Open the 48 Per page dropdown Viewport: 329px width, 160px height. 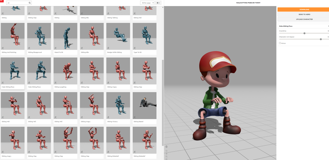(147, 3)
